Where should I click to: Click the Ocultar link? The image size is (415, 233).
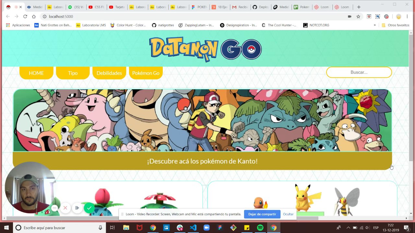[x=288, y=214]
